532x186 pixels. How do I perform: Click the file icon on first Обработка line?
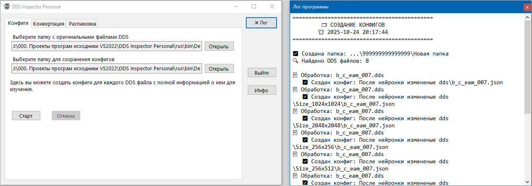295,75
